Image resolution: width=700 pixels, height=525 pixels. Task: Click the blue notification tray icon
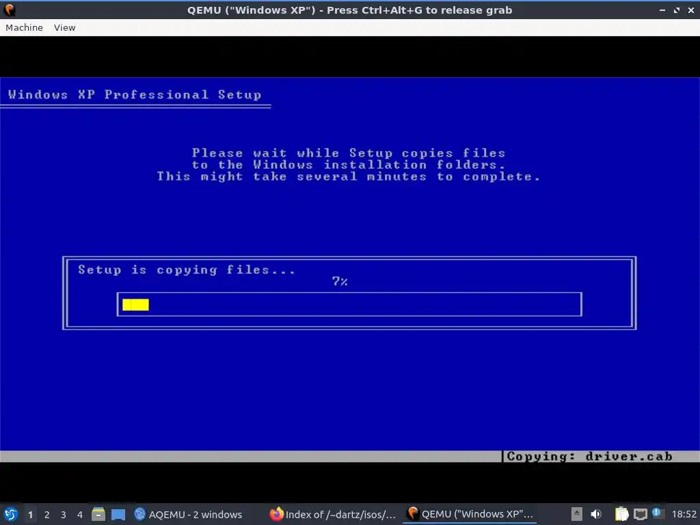657,513
